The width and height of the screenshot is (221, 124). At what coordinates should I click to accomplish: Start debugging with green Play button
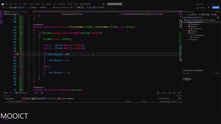pos(54,8)
